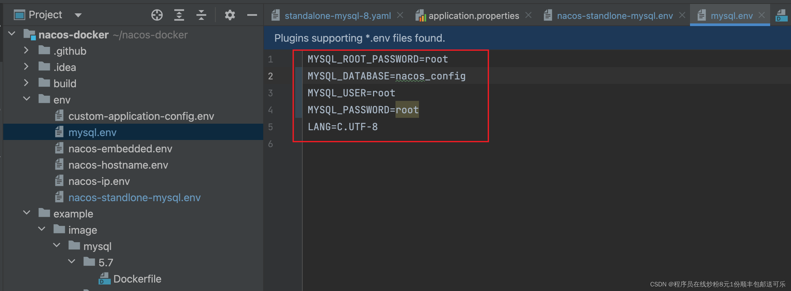The width and height of the screenshot is (791, 291).
Task: Close the application.properties tab
Action: point(528,15)
